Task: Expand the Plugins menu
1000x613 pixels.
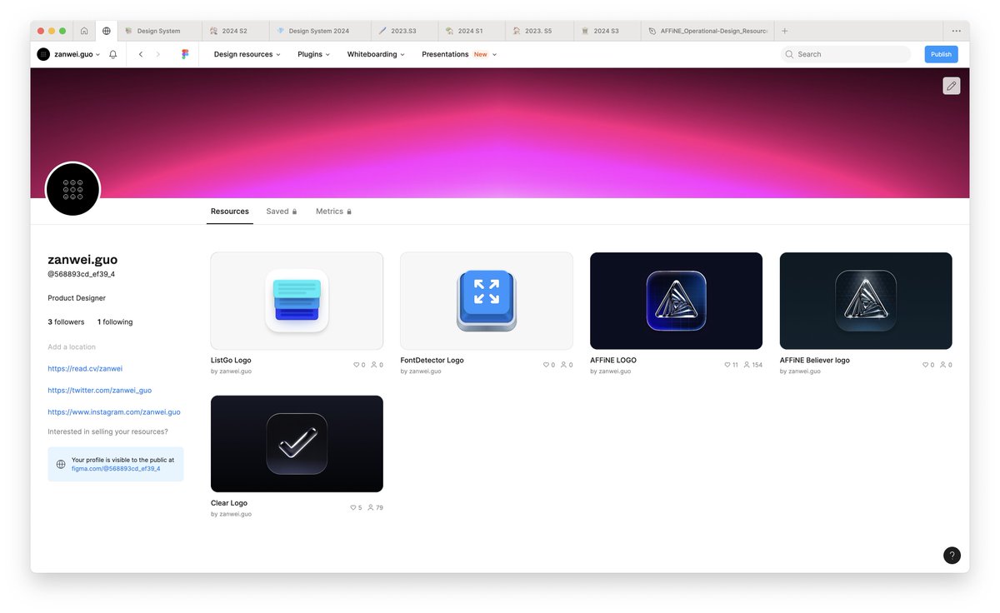Action: 314,54
